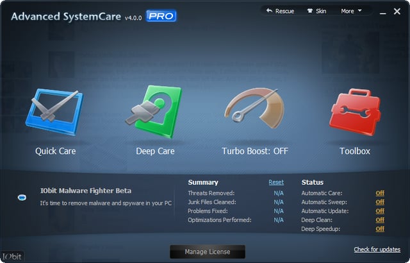Expand the More dropdown menu
The width and height of the screenshot is (410, 263).
click(351, 11)
